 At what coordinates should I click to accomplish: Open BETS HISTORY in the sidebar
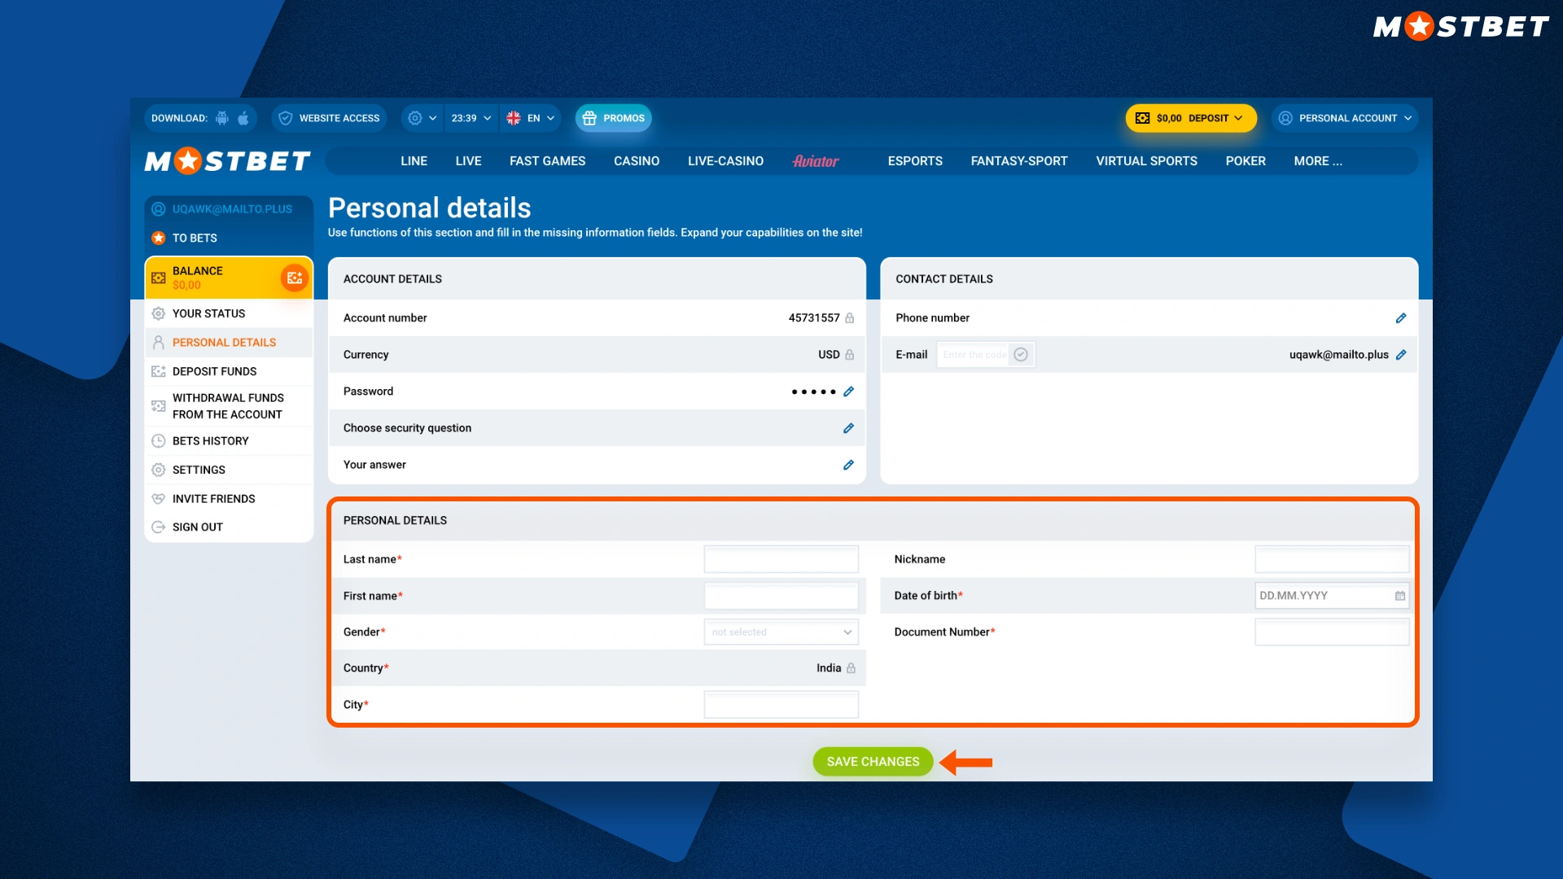pos(229,441)
